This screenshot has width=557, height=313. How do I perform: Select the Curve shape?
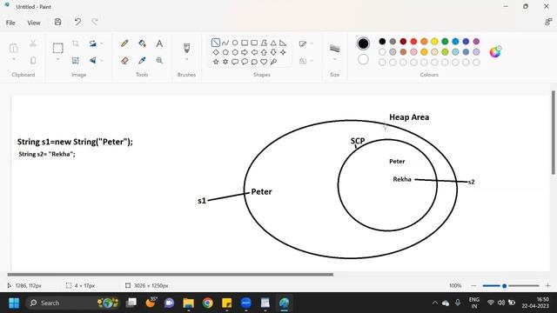tap(225, 43)
